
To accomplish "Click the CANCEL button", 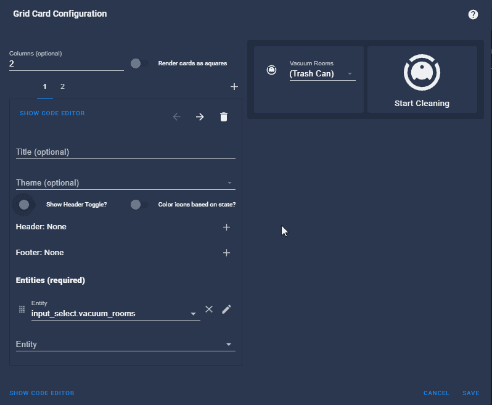I will pyautogui.click(x=436, y=393).
